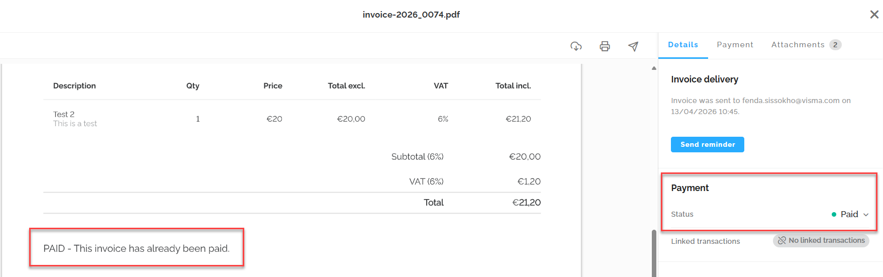This screenshot has height=277, width=883.
Task: Close the invoice preview window
Action: pos(874,15)
